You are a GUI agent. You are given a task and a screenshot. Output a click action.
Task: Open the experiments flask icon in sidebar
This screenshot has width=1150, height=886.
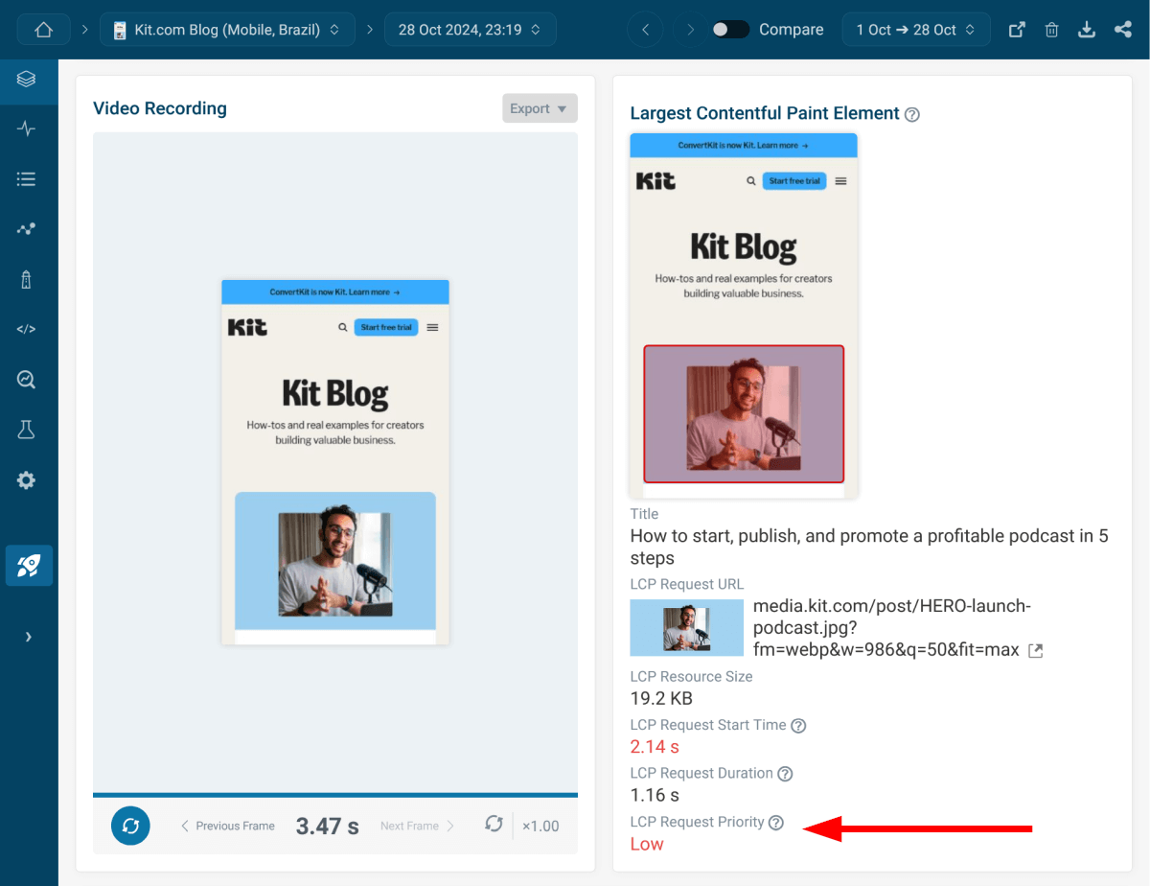coord(26,430)
